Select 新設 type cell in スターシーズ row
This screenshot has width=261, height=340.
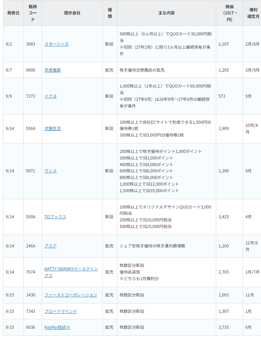click(x=109, y=44)
